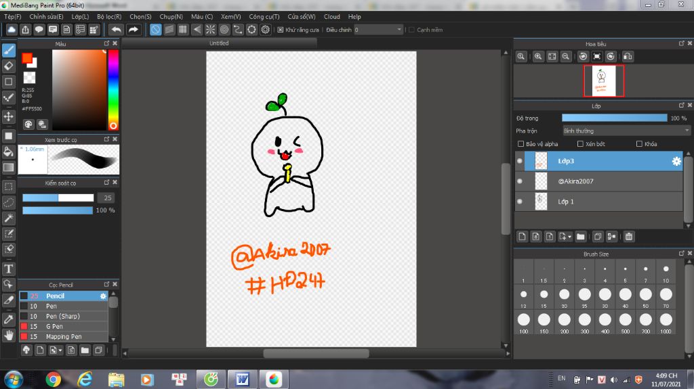Select the Mapping Pen brush
694x389 pixels.
pyautogui.click(x=64, y=336)
